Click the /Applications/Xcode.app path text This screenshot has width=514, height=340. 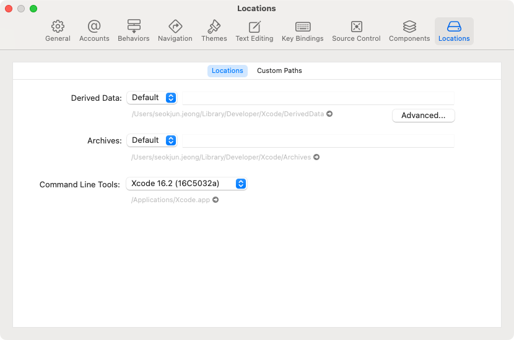[170, 200]
